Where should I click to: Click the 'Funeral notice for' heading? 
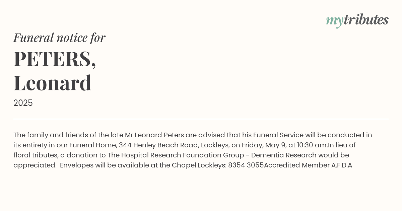pyautogui.click(x=59, y=38)
